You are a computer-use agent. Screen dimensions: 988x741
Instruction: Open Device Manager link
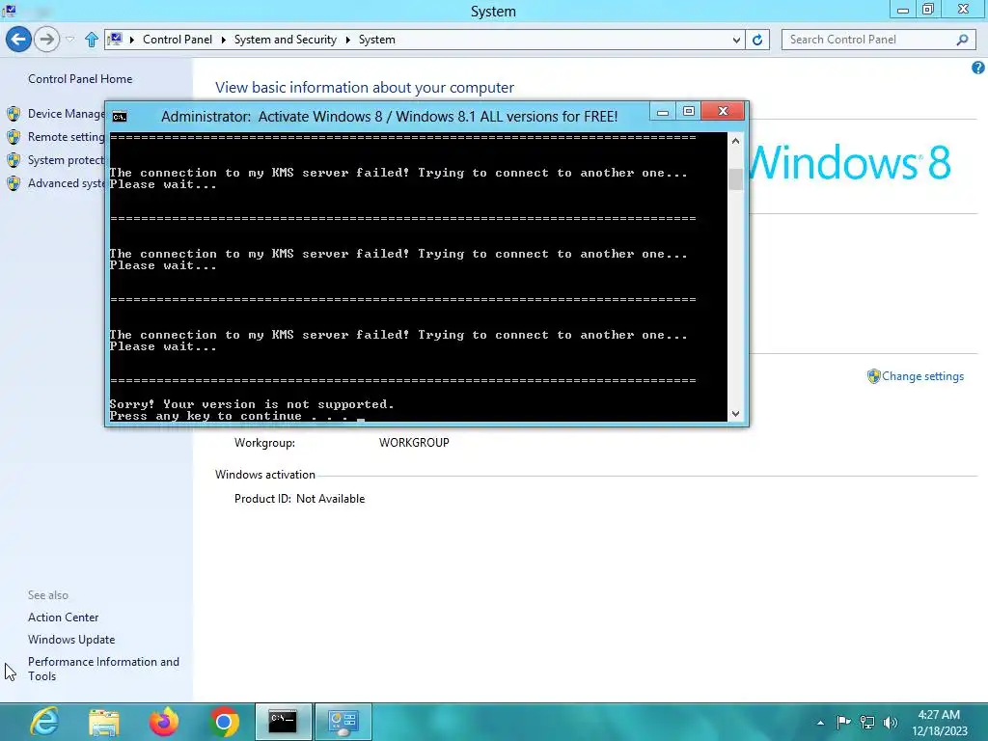click(67, 114)
